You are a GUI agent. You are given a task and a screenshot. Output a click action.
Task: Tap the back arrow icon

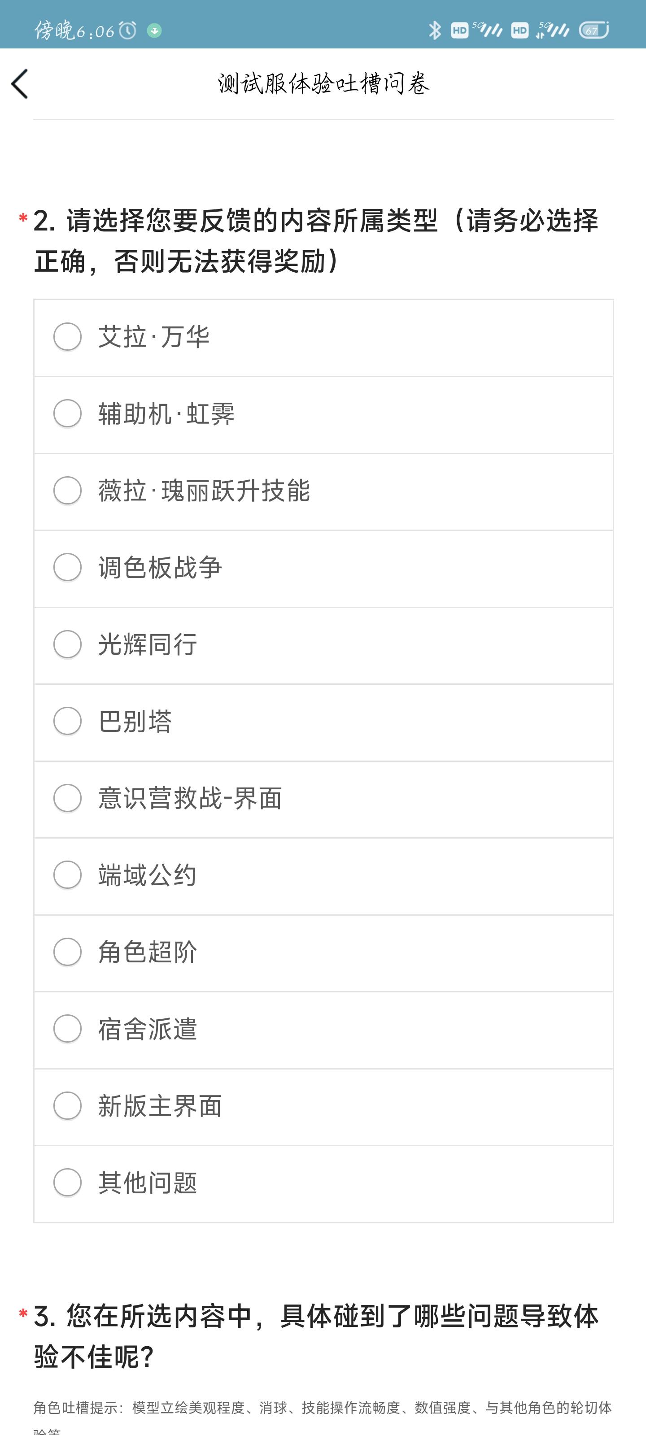tap(19, 84)
